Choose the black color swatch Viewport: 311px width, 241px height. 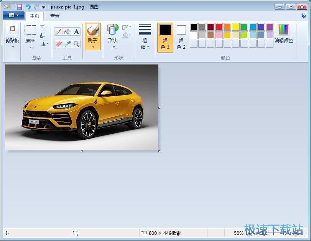coord(194,27)
